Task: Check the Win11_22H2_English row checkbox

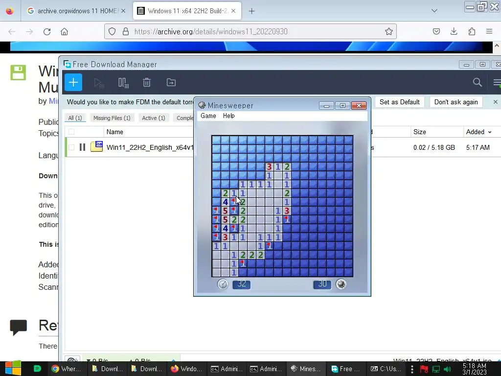Action: point(71,147)
